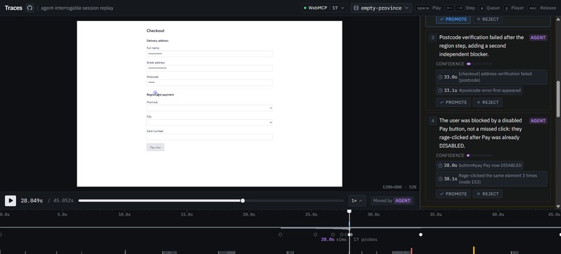Click the clock icon beside 28.0s

pos(440,166)
